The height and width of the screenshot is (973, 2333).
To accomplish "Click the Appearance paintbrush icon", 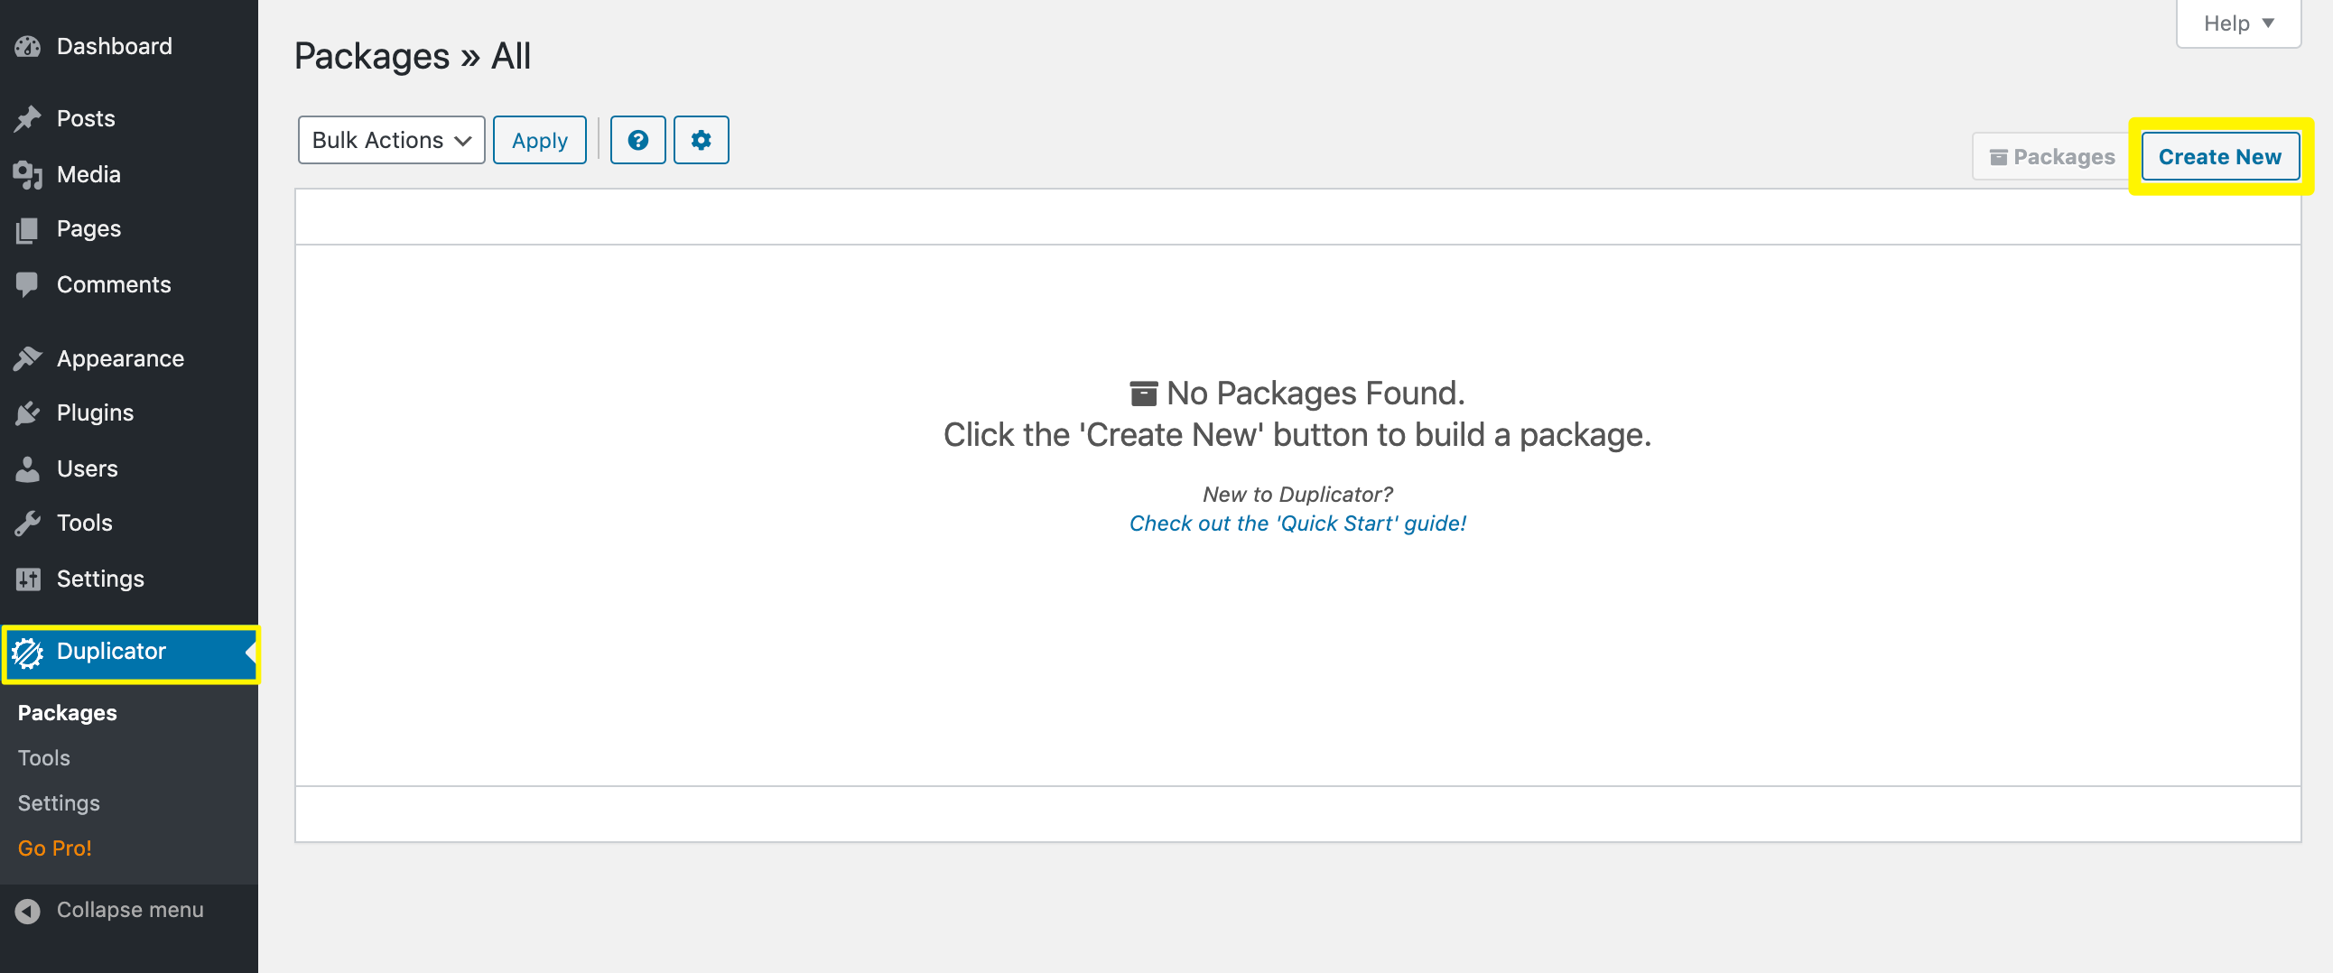I will click(x=28, y=358).
